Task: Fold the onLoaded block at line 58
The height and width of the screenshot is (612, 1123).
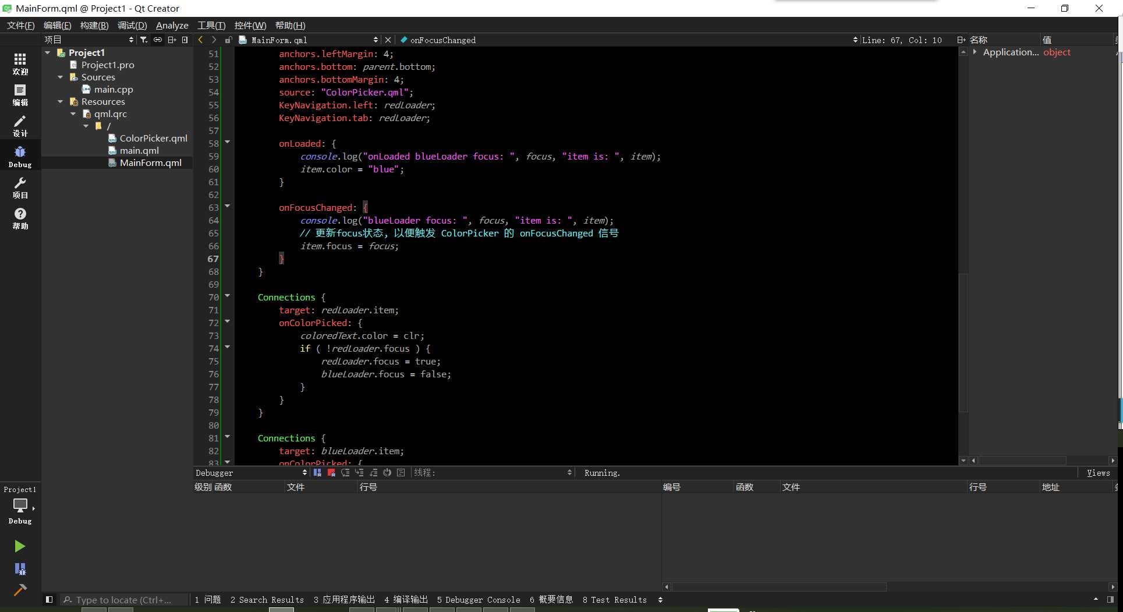Action: (x=228, y=142)
